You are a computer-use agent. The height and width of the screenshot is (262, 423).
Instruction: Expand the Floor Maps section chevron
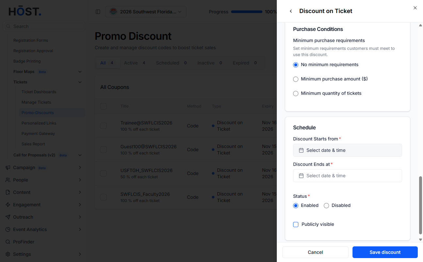(80, 72)
